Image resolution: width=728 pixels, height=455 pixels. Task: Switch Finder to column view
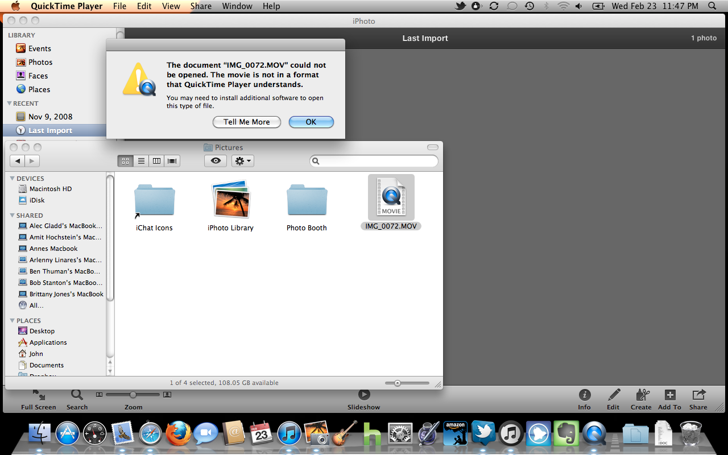click(x=156, y=161)
